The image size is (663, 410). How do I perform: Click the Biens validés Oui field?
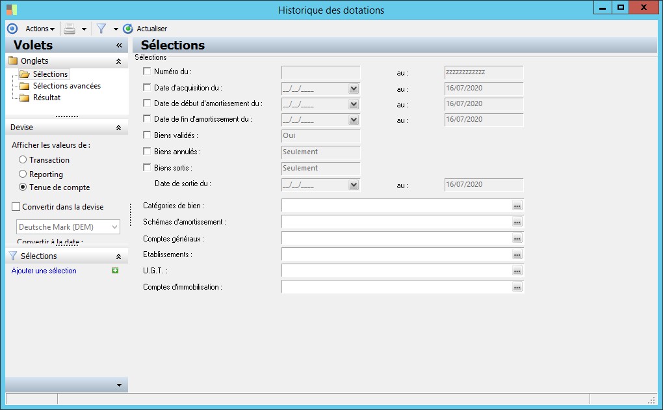tap(321, 136)
